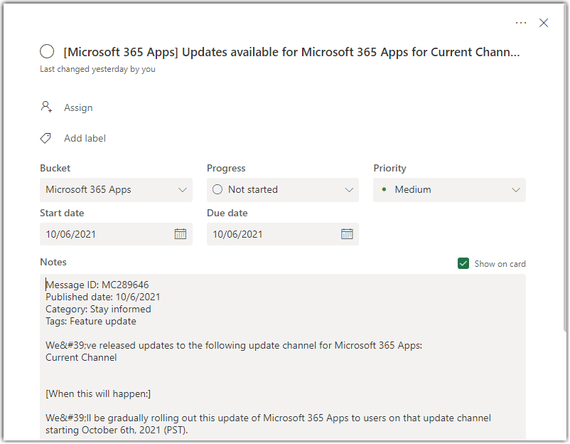This screenshot has width=570, height=444.
Task: Click the Due date text field
Action: (x=270, y=234)
